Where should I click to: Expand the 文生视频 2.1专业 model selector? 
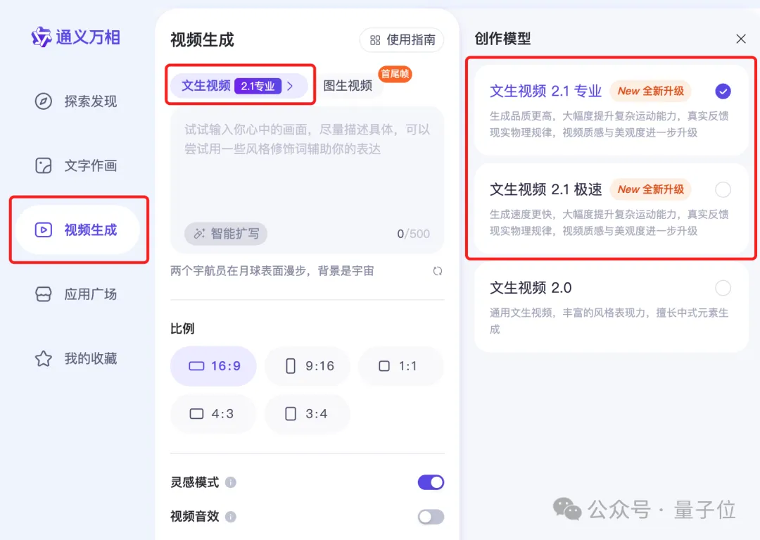tap(239, 84)
